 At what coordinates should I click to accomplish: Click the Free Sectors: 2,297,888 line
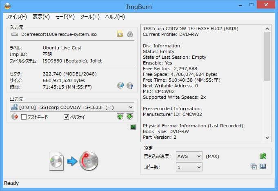click(170, 69)
